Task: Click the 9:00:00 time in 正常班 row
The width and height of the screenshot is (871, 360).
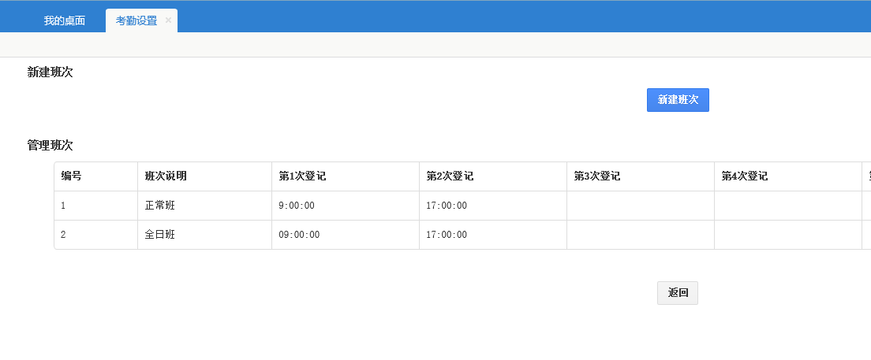Action: [x=297, y=206]
